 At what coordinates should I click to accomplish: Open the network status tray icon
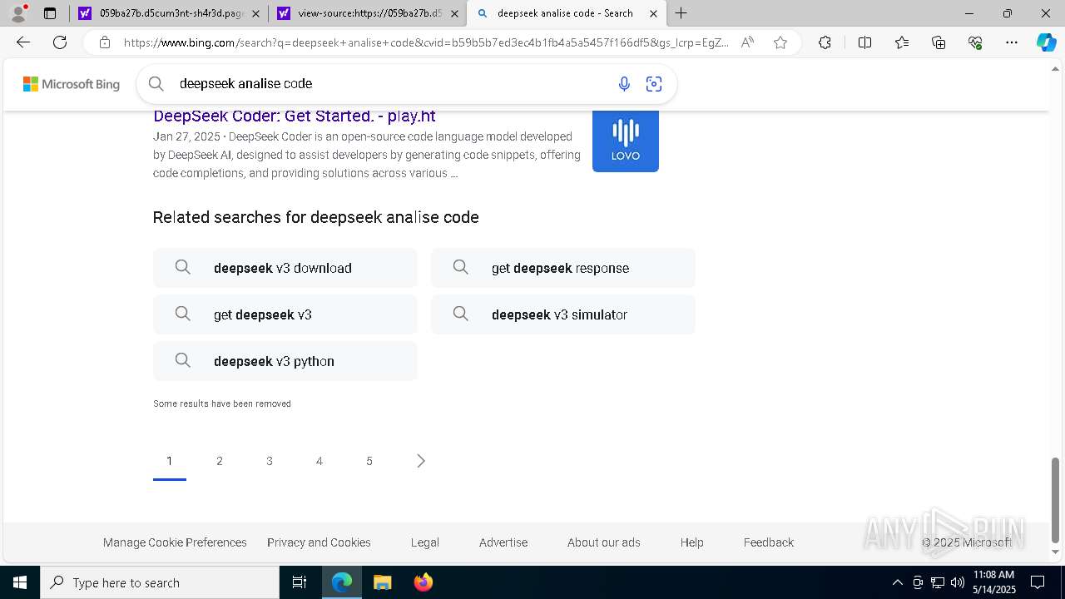tap(938, 582)
